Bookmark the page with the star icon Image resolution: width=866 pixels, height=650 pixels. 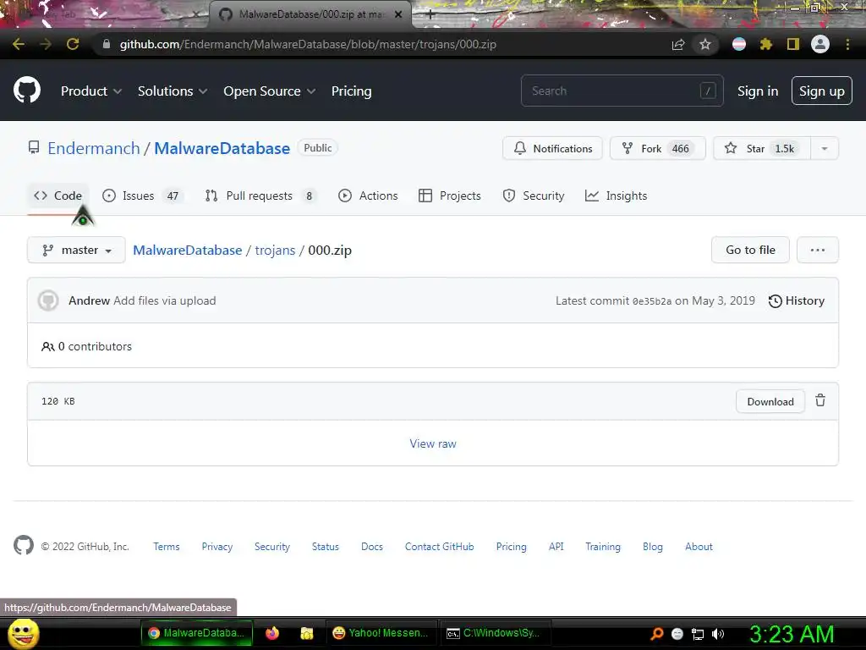point(704,44)
